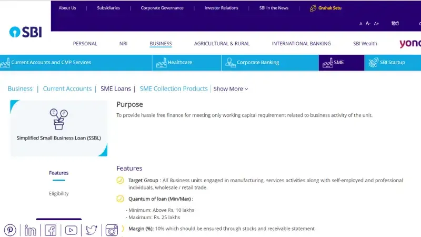Increase font size with A+
421x237 pixels.
click(x=376, y=24)
